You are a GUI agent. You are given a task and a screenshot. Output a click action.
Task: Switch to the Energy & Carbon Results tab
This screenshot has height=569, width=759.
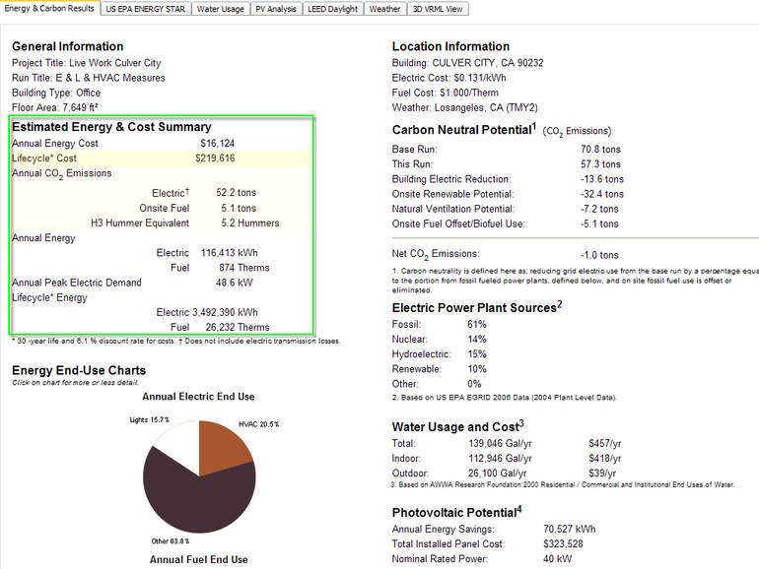click(49, 8)
